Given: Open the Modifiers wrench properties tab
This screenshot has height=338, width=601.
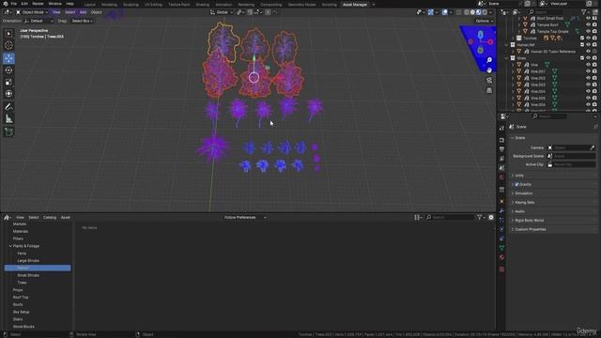Looking at the screenshot, I should coord(501,210).
